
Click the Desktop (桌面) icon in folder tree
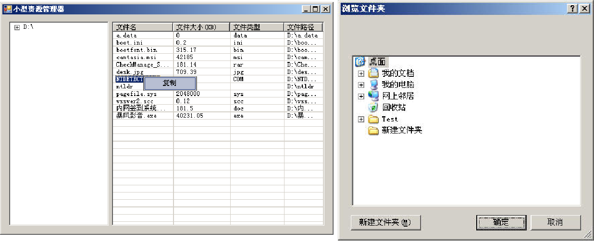coord(360,62)
